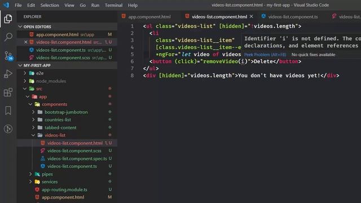The image size is (361, 203).
Task: Open the Git graph icon in activity bar
Action: [x=8, y=129]
